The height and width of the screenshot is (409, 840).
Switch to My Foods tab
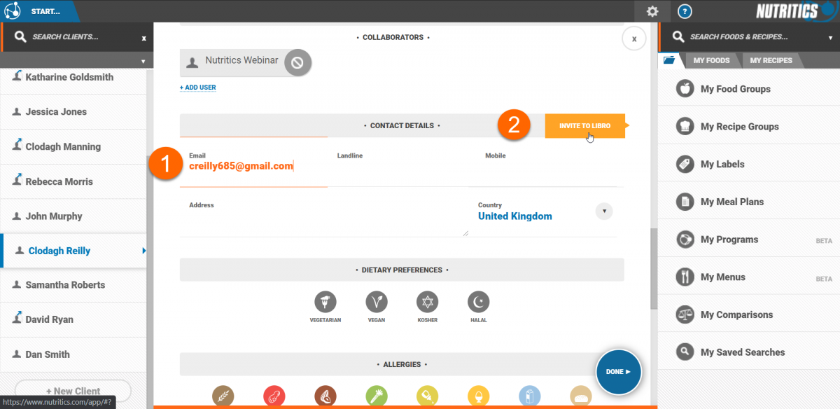click(711, 61)
